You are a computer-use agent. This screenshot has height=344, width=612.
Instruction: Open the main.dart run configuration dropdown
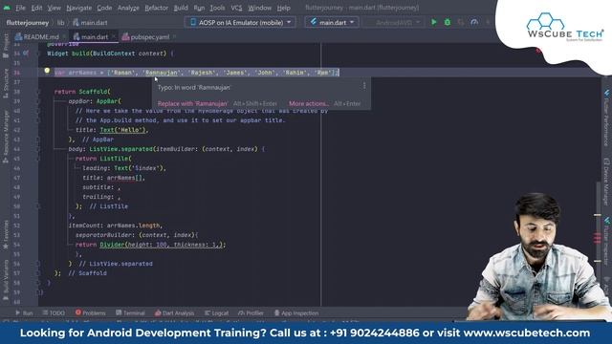(x=332, y=22)
